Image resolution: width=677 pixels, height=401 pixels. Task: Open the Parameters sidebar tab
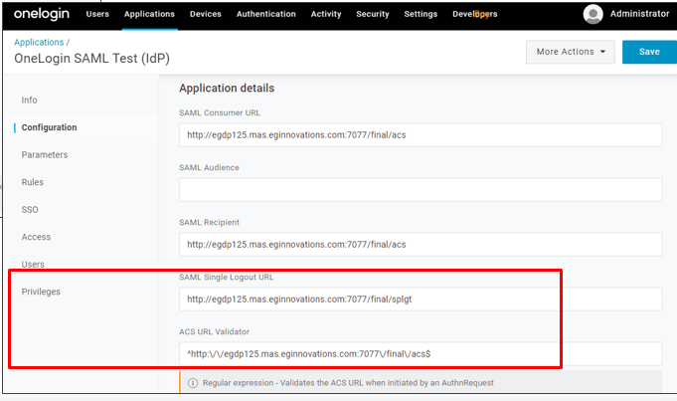click(x=45, y=154)
